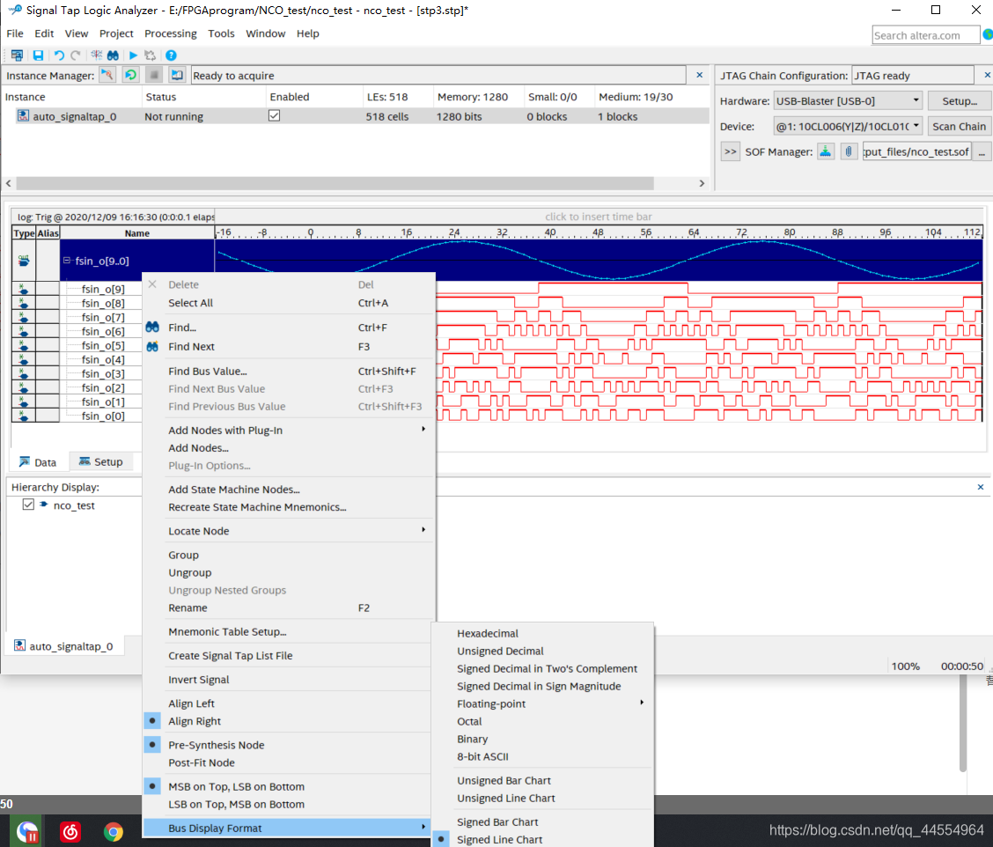993x847 pixels.
Task: Click the auto_signaltap_0 instance icon in table
Action: (24, 116)
